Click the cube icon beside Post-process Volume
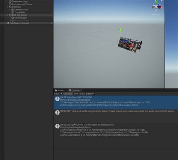The image size is (178, 160). (x=10, y=4)
